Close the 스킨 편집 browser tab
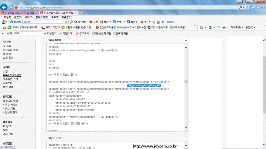Viewport: 266px width, 149px height. pos(76,13)
